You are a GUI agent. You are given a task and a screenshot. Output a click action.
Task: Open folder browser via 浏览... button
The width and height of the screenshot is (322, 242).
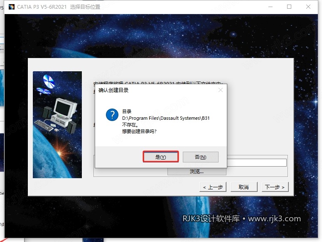point(197,172)
